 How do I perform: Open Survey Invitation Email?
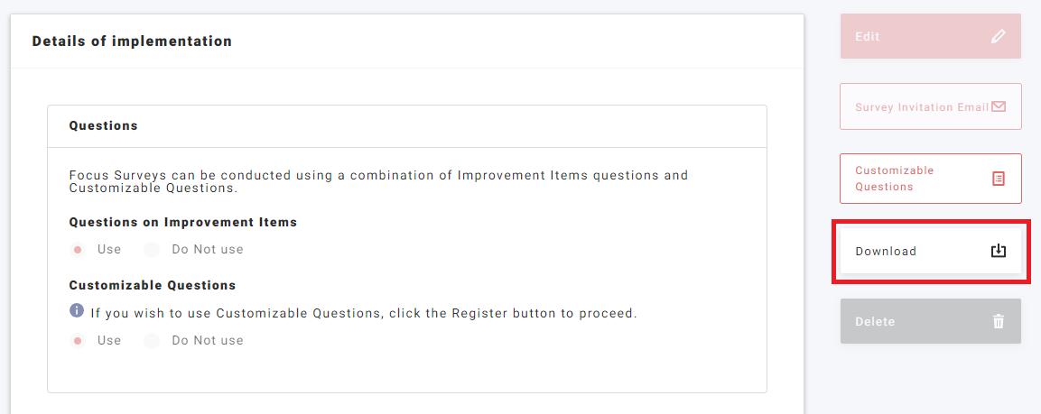click(x=921, y=107)
